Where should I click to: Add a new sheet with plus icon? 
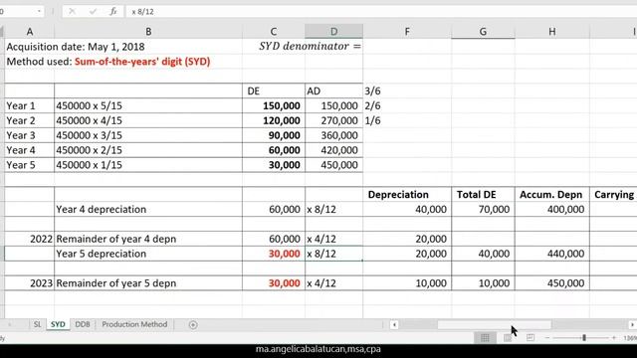[193, 325]
